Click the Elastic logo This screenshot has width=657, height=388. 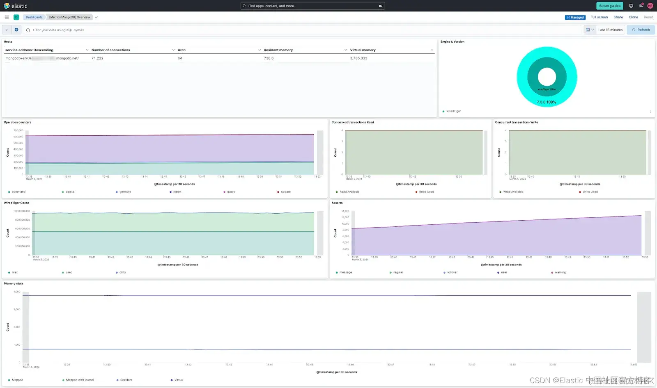click(x=15, y=6)
